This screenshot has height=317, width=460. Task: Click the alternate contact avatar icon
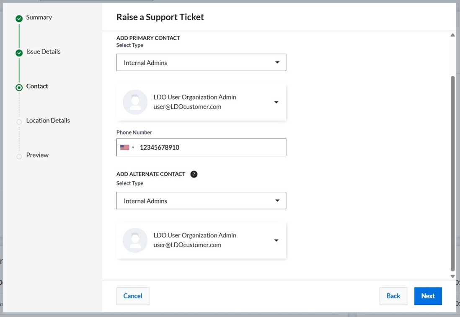pyautogui.click(x=135, y=240)
